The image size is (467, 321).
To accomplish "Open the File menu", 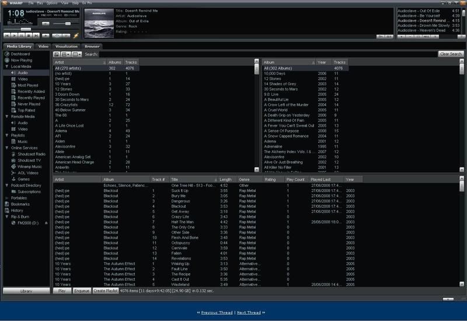I will coord(31,3).
